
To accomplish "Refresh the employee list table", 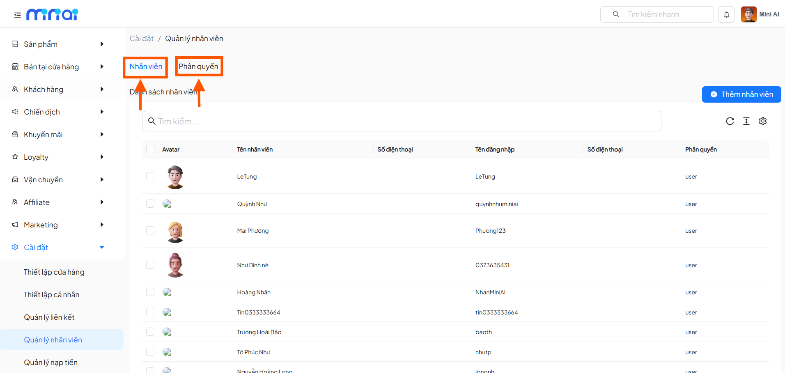I will (x=730, y=121).
